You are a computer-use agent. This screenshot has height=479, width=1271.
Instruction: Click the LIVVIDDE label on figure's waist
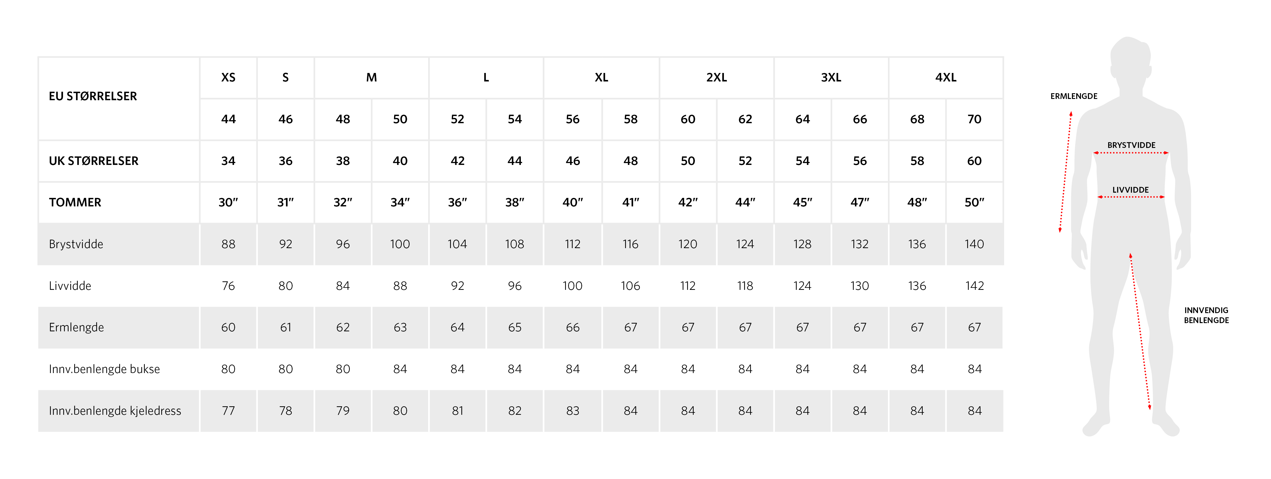click(1130, 190)
